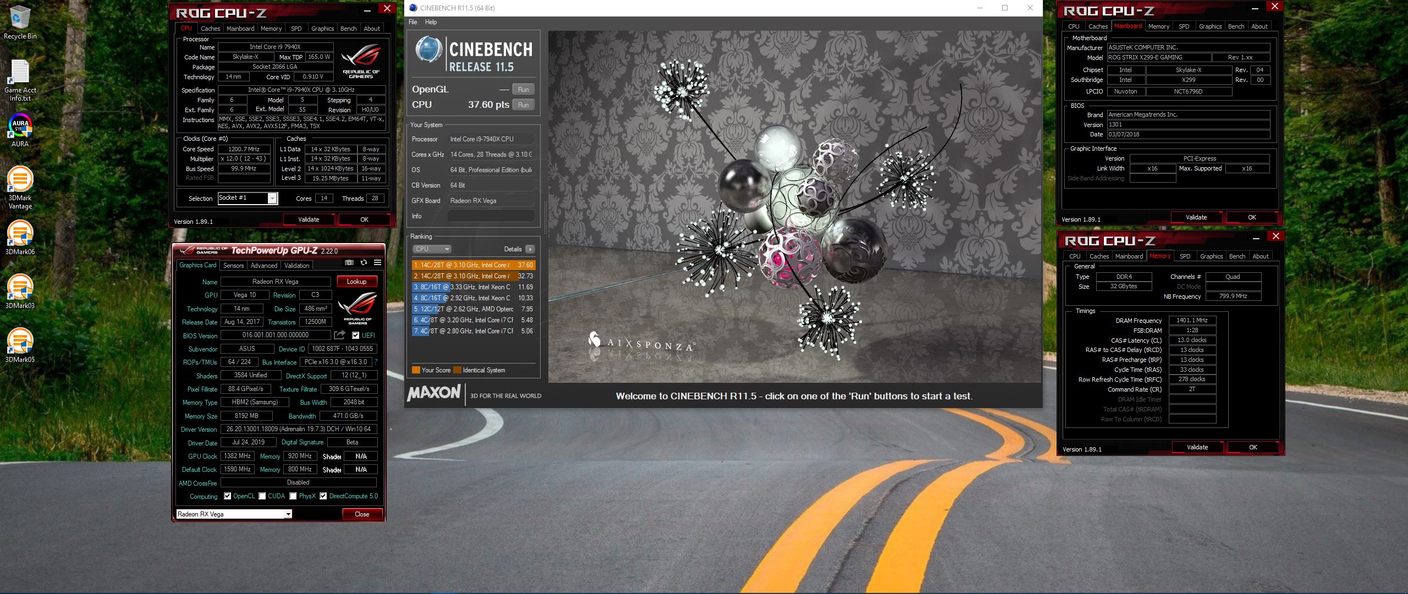Open the GPU-Z hamburger menu

point(377,263)
